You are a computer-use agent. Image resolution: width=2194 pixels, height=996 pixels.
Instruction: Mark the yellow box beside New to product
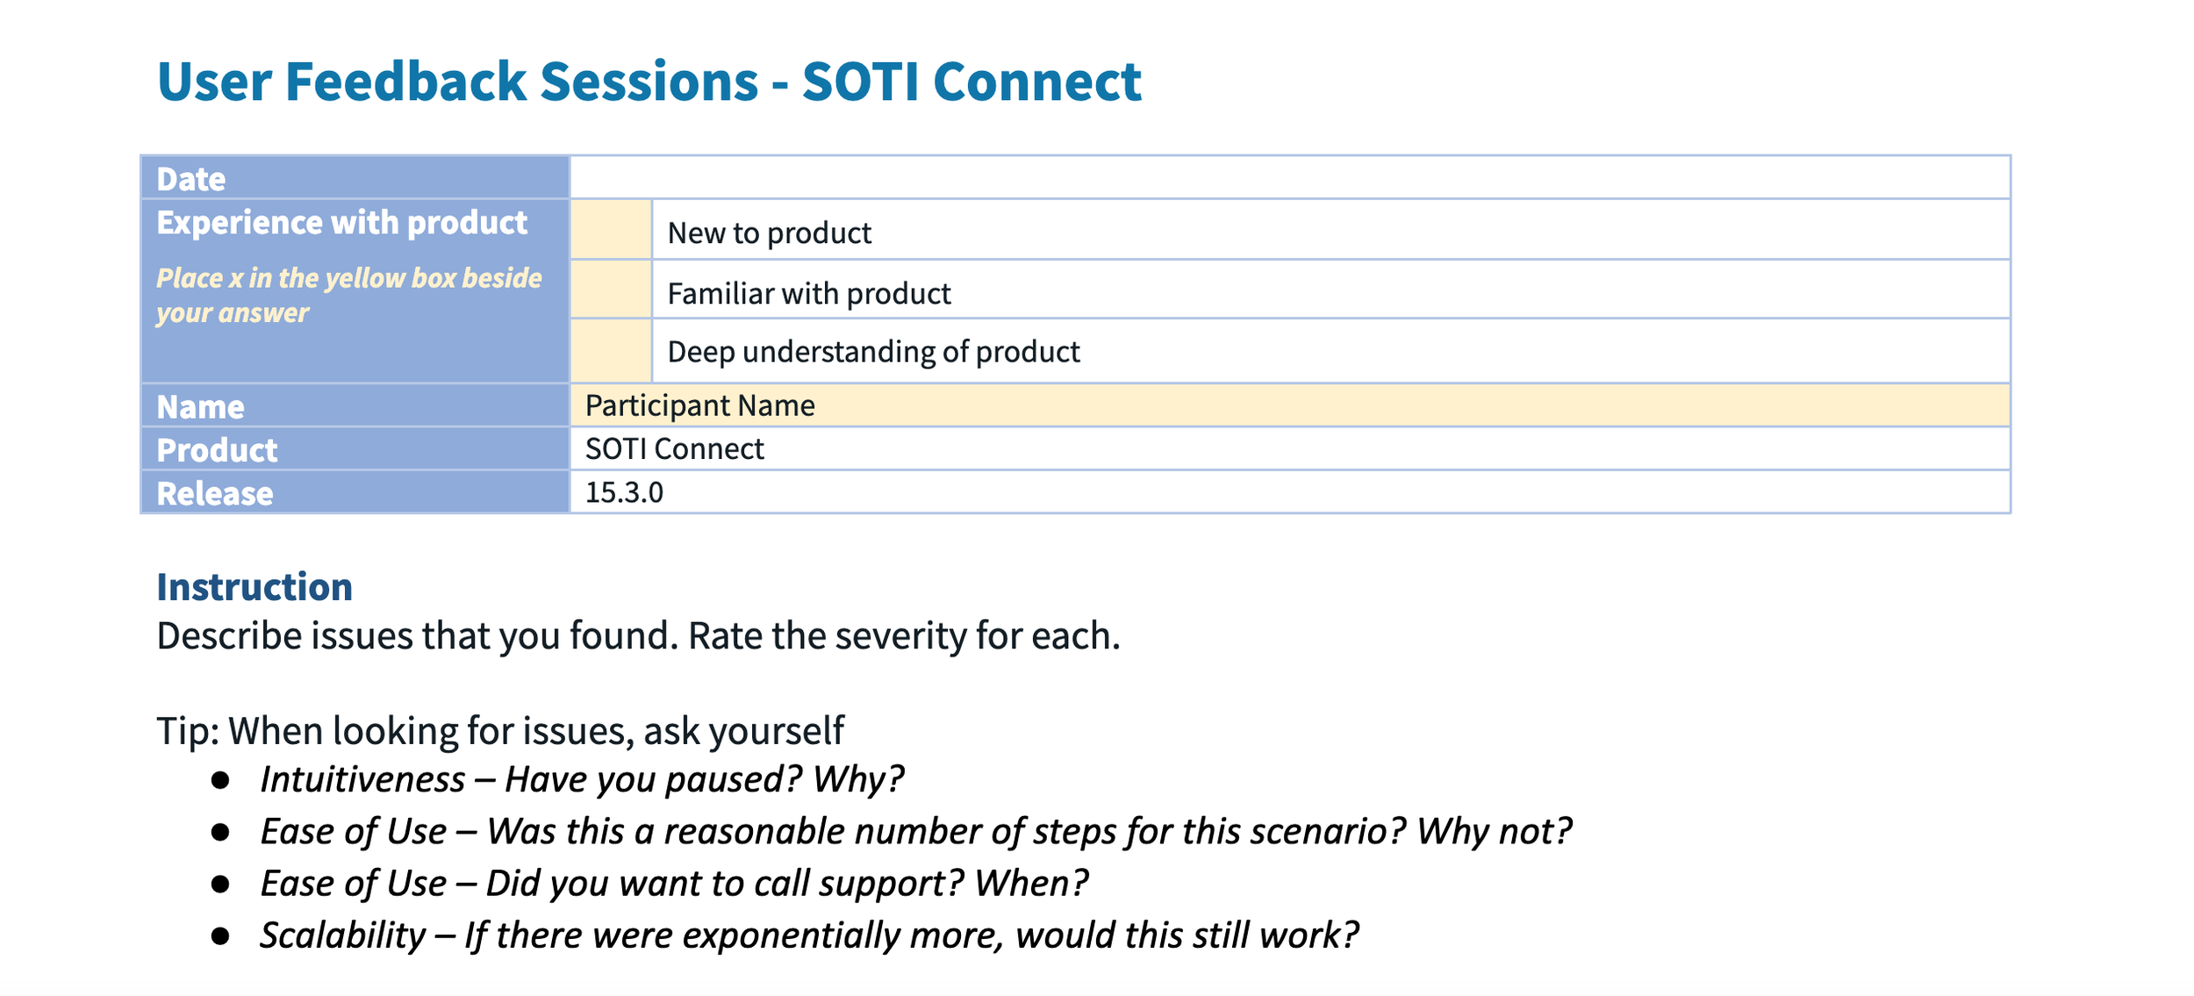610,230
